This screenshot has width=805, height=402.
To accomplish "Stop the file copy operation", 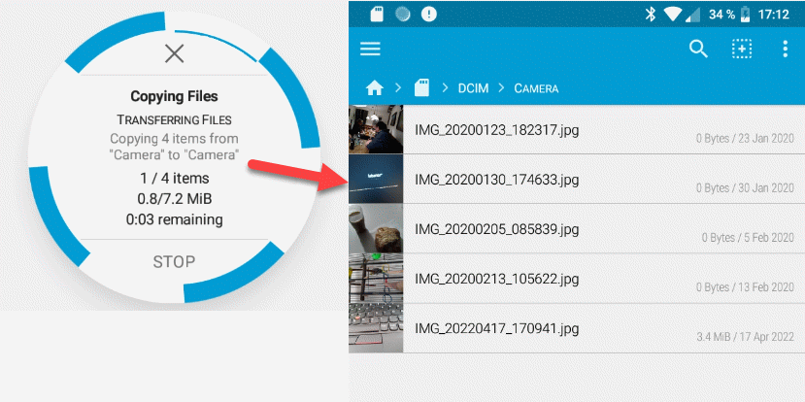I will (174, 262).
